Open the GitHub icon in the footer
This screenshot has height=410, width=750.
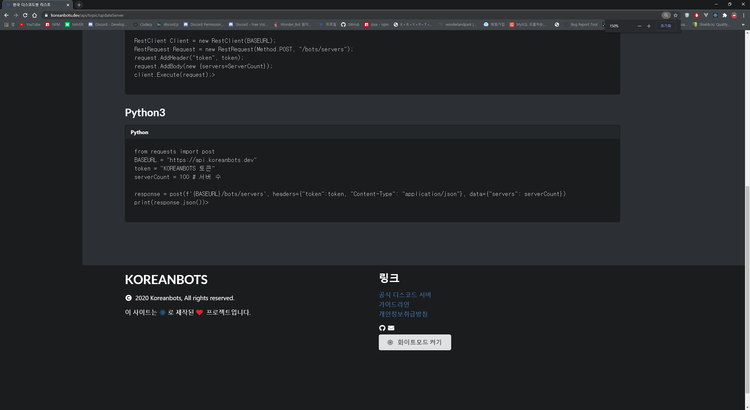click(x=382, y=328)
